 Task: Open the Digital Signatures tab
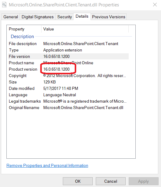(x=38, y=17)
